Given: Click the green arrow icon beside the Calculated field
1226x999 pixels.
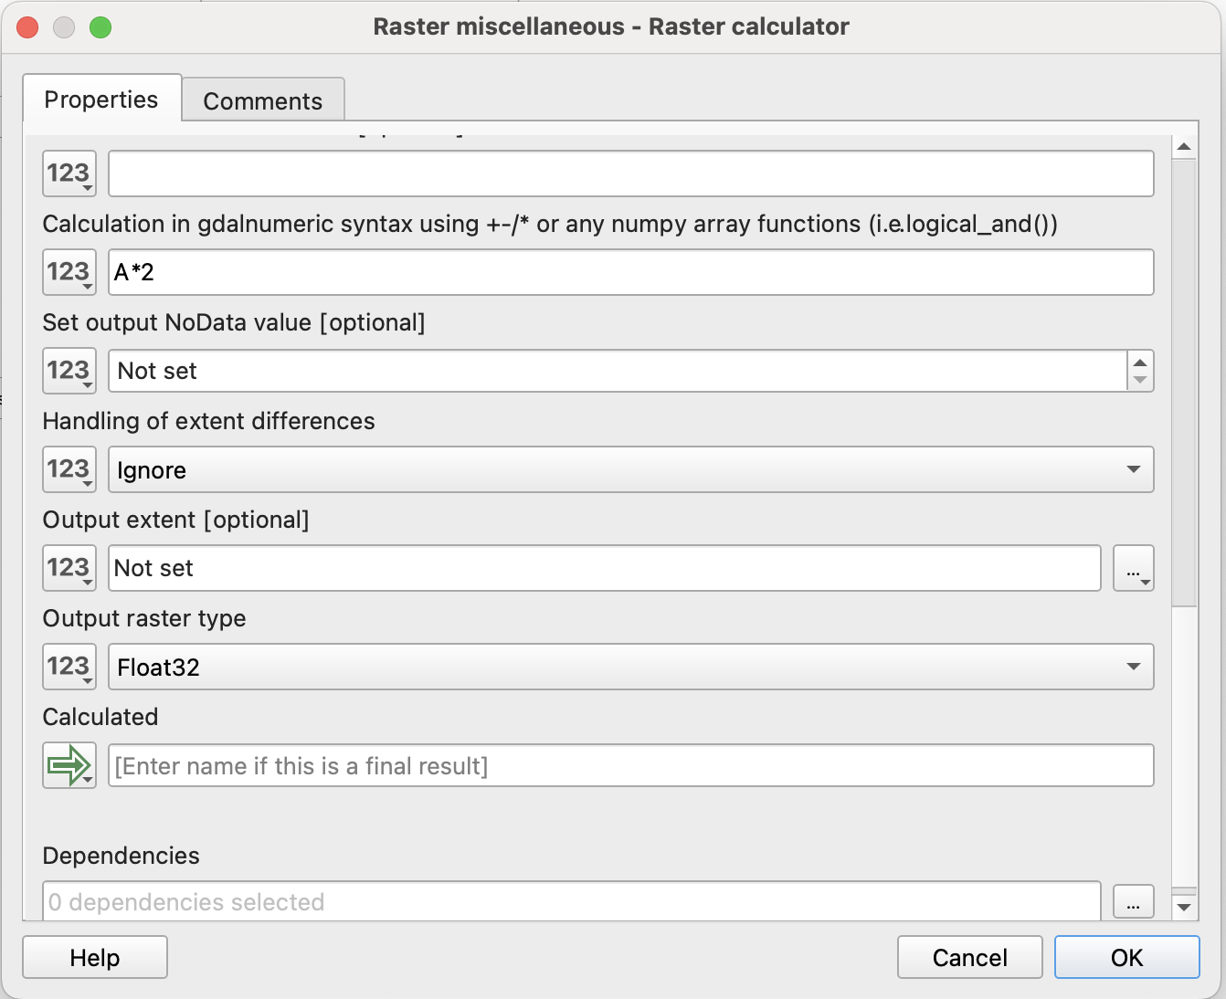Looking at the screenshot, I should (x=69, y=765).
